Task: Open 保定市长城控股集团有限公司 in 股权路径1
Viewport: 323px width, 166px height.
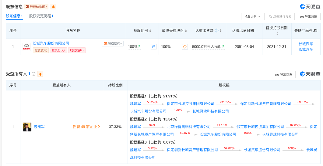Action: 191,104
